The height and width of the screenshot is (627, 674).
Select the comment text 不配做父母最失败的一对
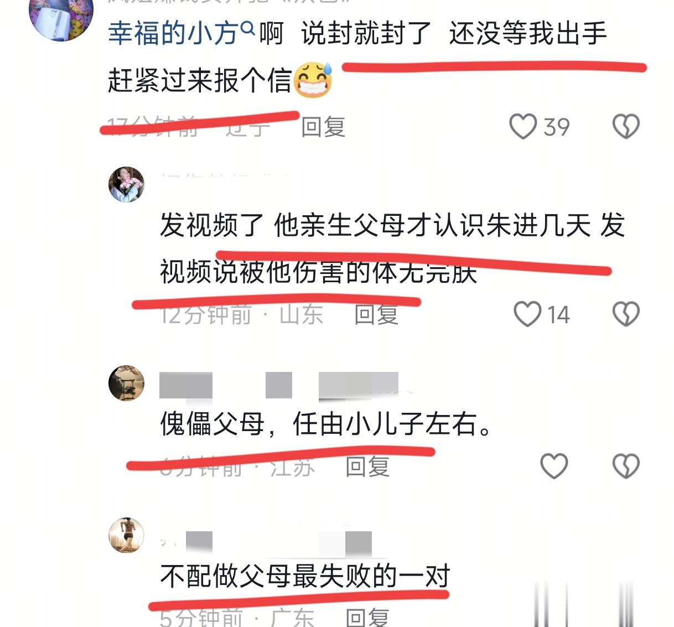coord(305,576)
